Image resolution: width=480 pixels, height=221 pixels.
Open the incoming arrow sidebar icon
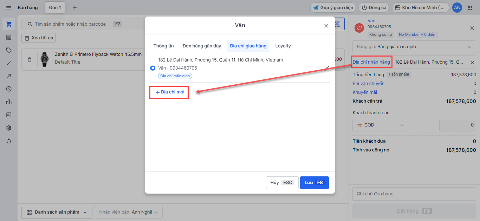tap(9, 63)
